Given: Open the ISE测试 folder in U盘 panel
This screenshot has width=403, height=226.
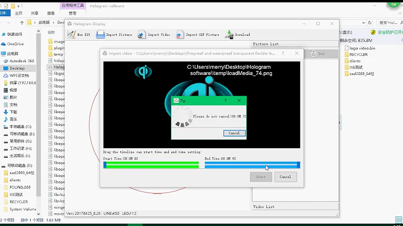Looking at the screenshot, I should coord(356,67).
